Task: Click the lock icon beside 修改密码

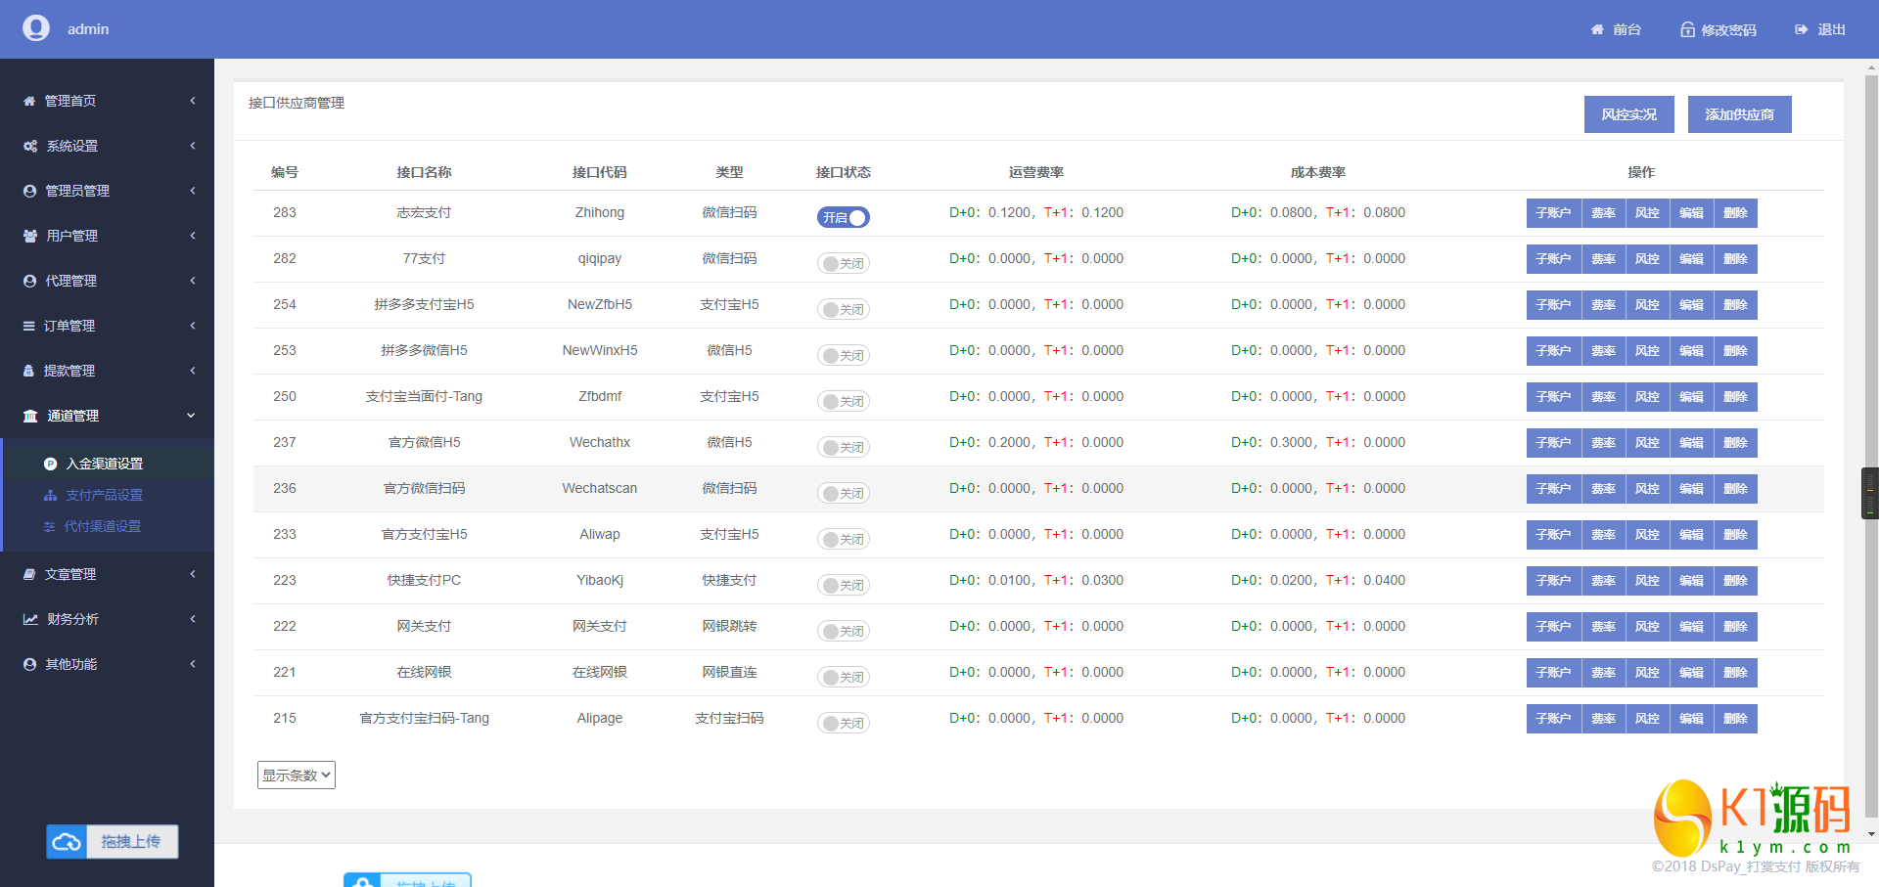Action: [1687, 29]
